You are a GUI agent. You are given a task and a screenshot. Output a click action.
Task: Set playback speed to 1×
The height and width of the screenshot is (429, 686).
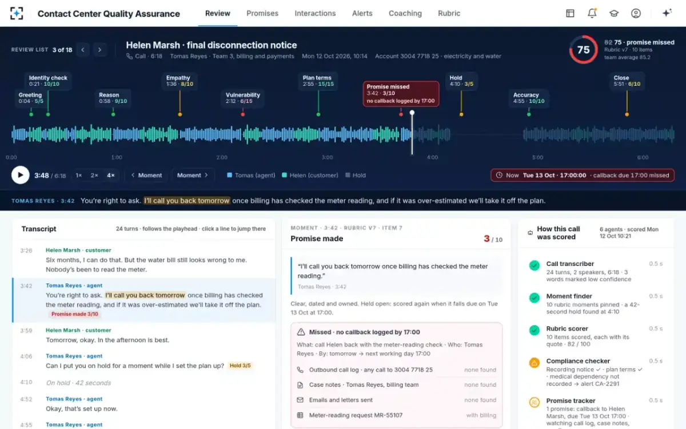(79, 175)
